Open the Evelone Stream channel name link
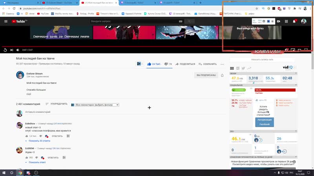314x176 pixels. tap(35, 74)
